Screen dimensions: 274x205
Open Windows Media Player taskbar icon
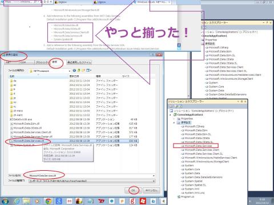pyautogui.click(x=37, y=201)
